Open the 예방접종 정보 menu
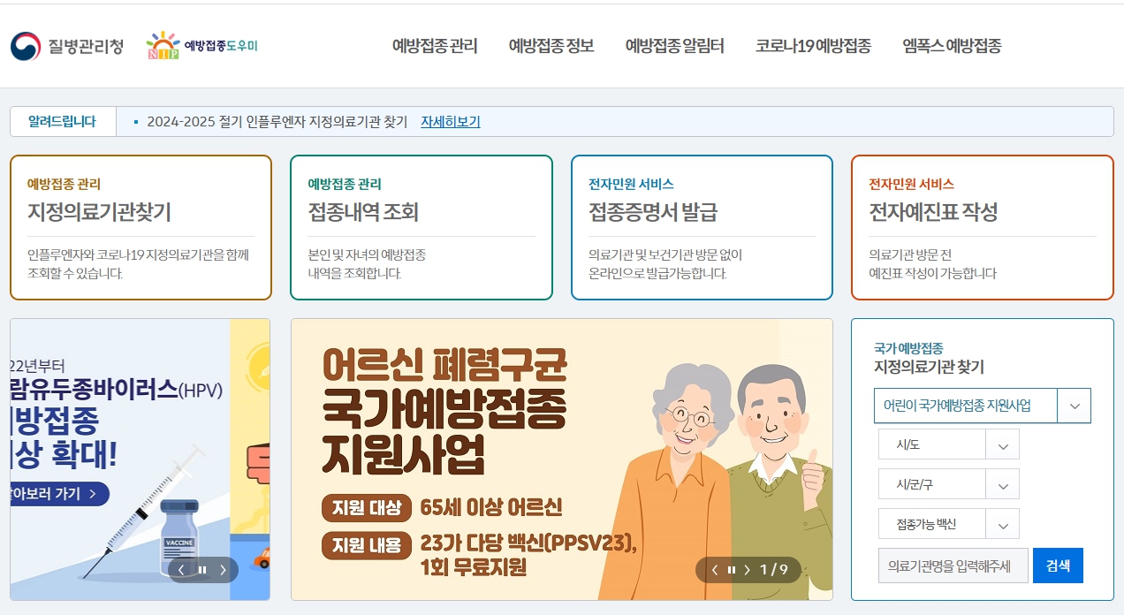The width and height of the screenshot is (1124, 615). pos(551,46)
